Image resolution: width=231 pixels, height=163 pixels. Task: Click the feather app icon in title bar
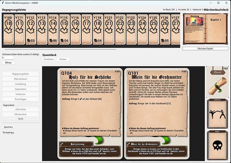click(x=3, y=3)
